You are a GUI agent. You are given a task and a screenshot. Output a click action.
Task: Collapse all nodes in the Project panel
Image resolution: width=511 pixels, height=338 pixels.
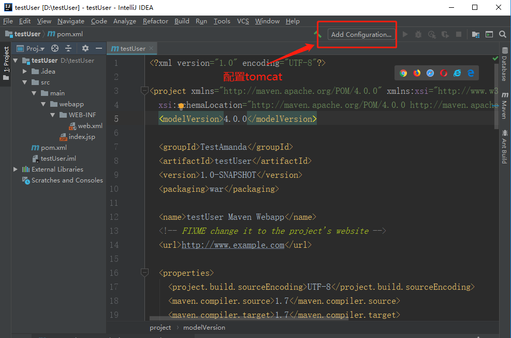[x=68, y=48]
